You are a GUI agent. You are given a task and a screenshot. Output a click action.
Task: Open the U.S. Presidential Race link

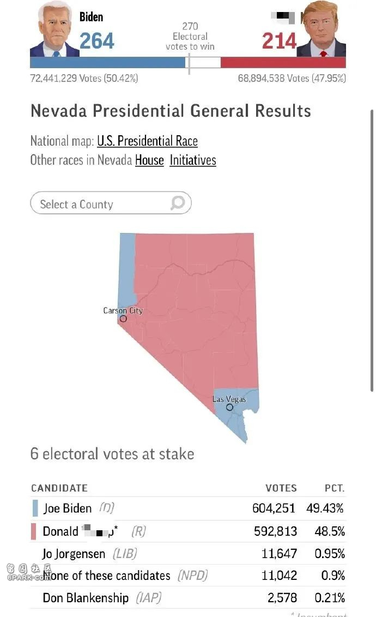pos(147,141)
